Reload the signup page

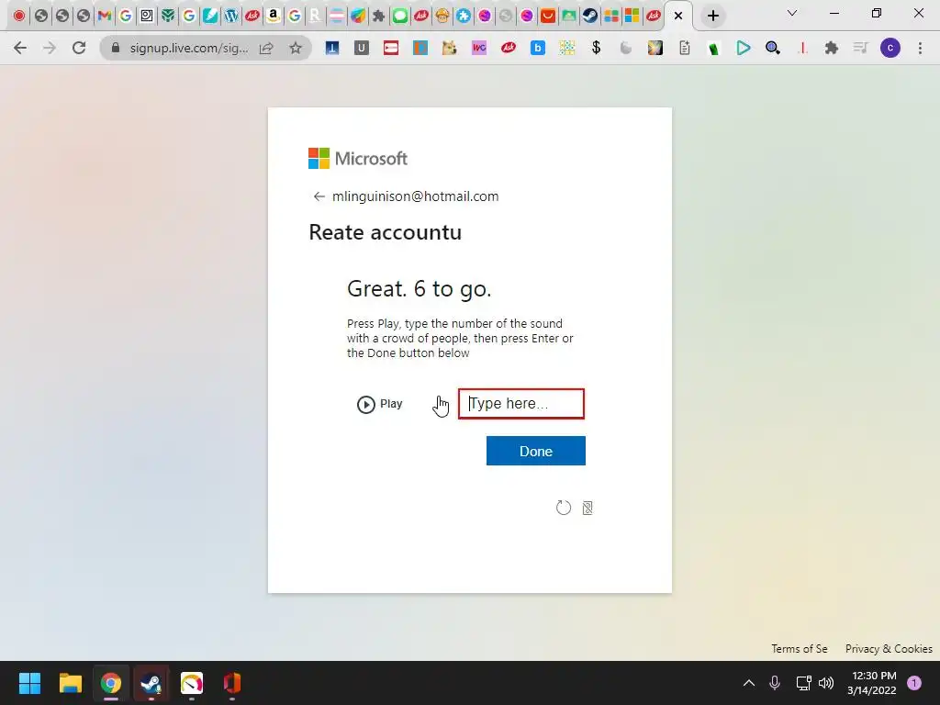(79, 48)
